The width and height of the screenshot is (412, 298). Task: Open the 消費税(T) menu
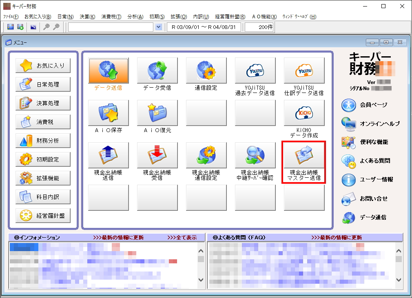pos(111,17)
